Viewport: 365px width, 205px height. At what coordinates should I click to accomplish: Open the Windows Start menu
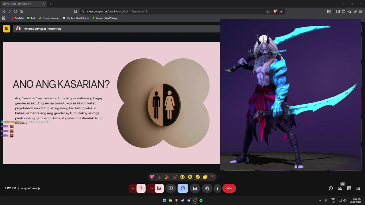[164, 200]
